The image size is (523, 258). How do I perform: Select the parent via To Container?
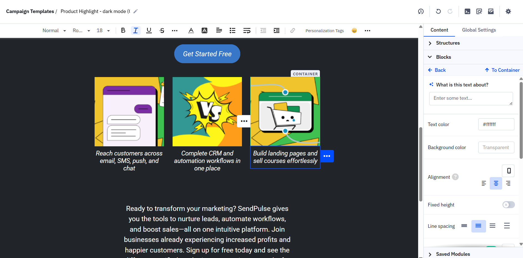pos(502,70)
